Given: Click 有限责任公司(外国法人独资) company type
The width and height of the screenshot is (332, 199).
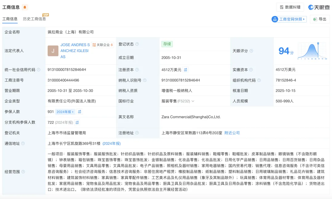Looking at the screenshot, I should pyautogui.click(x=72, y=101).
